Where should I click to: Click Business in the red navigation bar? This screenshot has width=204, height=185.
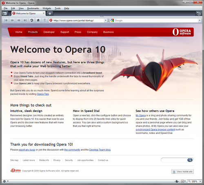click(109, 32)
